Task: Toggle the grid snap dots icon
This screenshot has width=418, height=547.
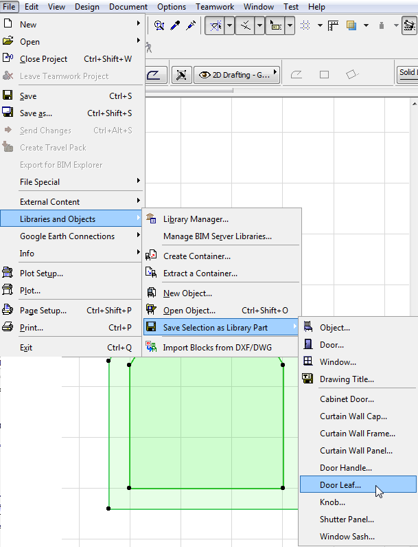Action: tap(305, 25)
